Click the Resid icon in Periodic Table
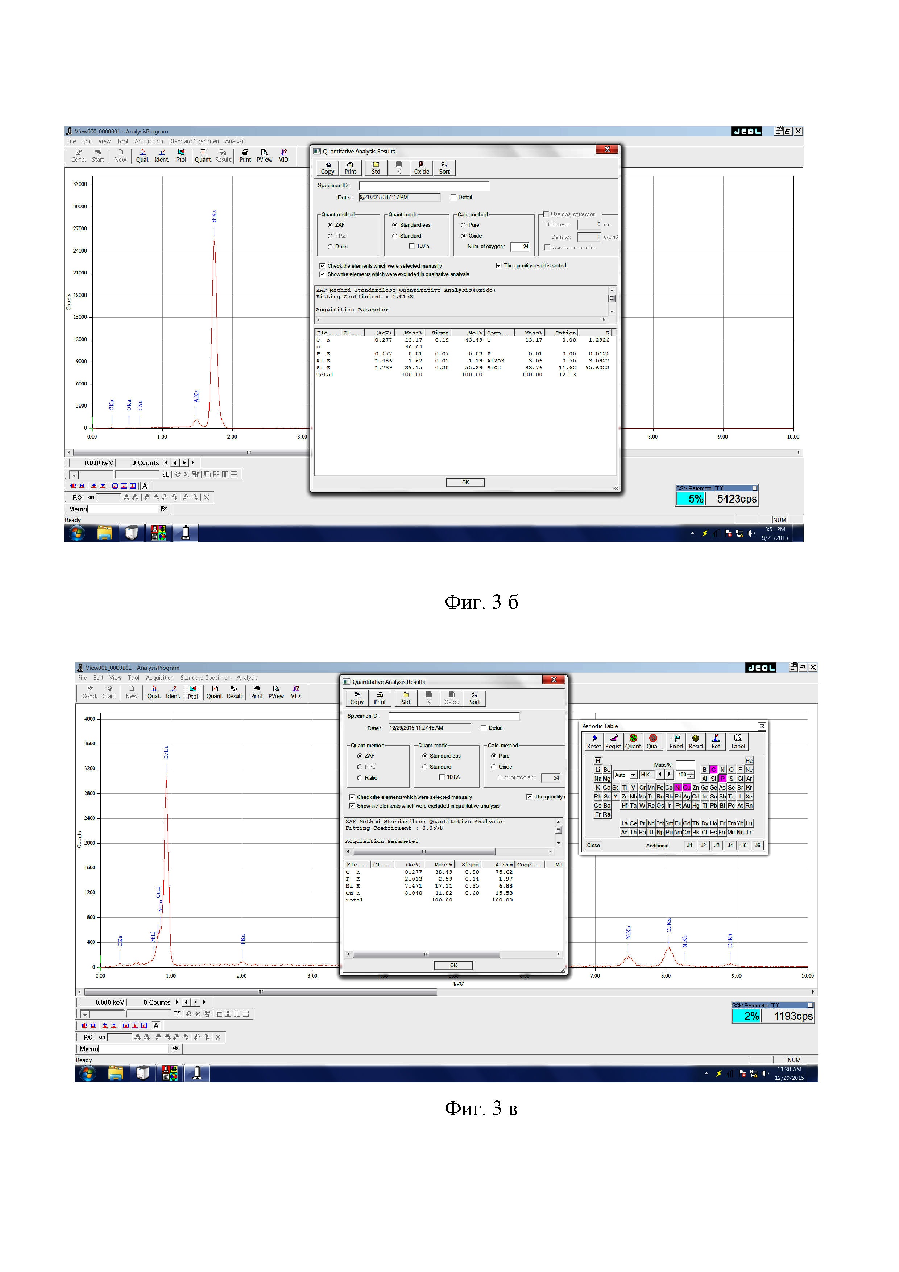899x1272 pixels. click(x=695, y=741)
